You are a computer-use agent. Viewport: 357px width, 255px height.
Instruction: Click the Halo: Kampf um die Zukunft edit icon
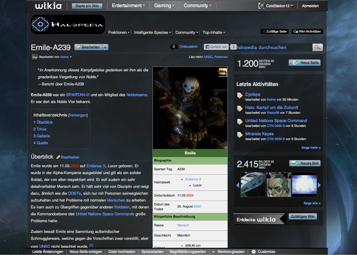tap(240, 109)
